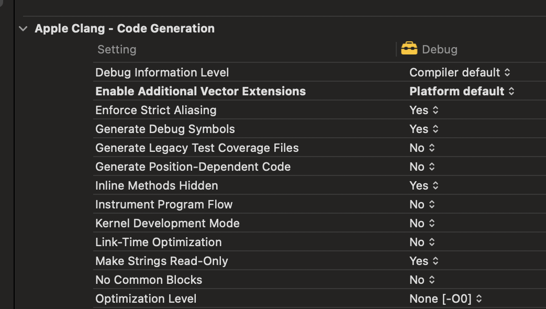Select Enforce Strict Aliasing setting name
The height and width of the screenshot is (309, 546).
pyautogui.click(x=155, y=110)
